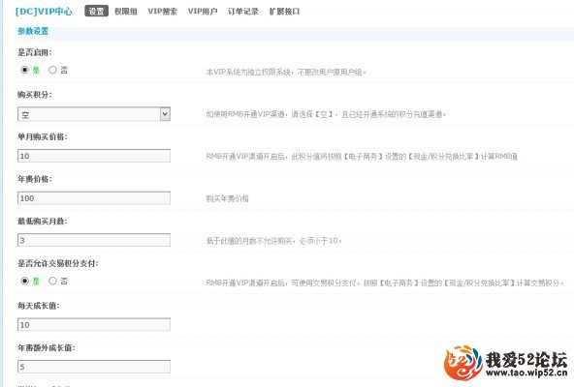This screenshot has height=387, width=574.
Task: Focus the 年费额外成长值 input field
Action: [x=94, y=367]
